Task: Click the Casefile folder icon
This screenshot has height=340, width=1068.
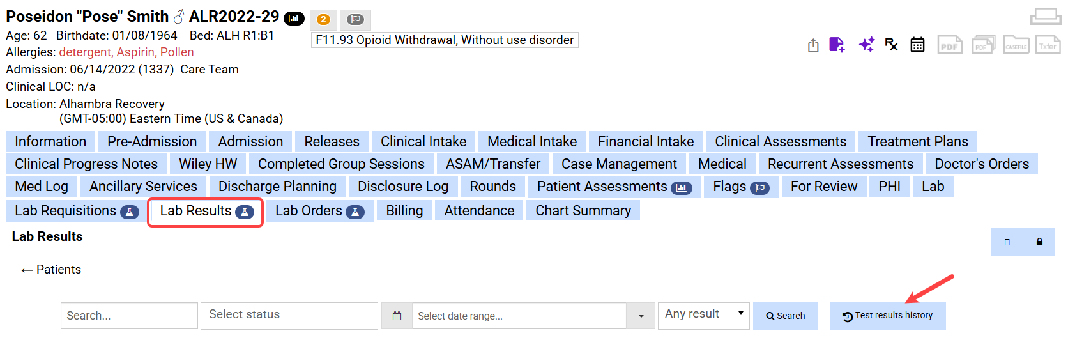Action: 1016,45
